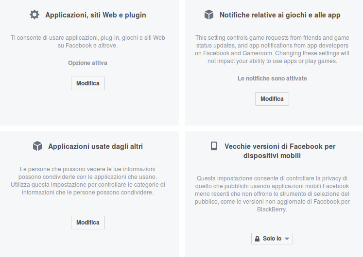Select the Notifiche relative ai giochi heading
The image size is (363, 257).
coord(280,15)
